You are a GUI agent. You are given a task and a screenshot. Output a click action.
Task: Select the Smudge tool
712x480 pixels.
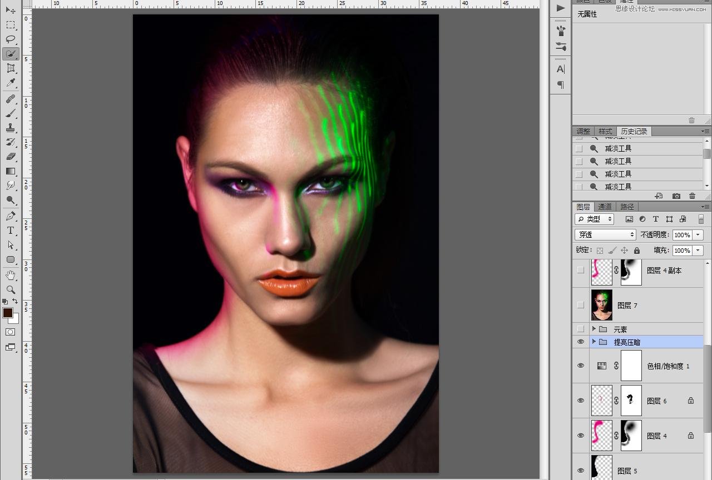[11, 186]
